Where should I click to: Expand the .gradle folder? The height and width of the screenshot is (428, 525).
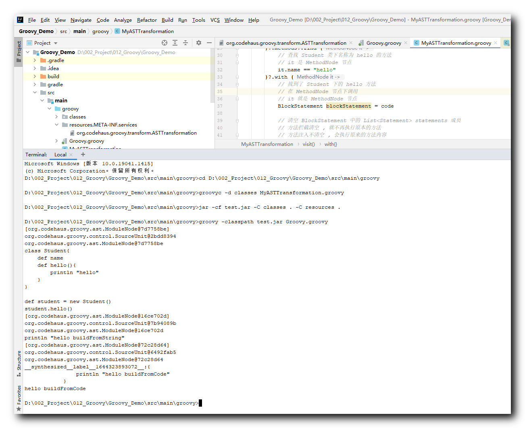(35, 60)
